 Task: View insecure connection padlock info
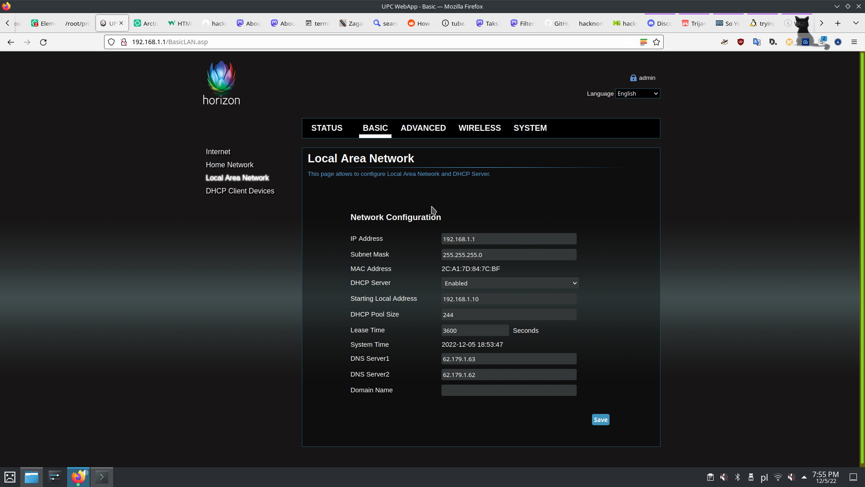(124, 42)
